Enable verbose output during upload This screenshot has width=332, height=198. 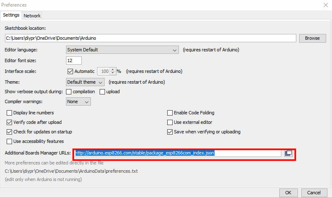point(102,92)
